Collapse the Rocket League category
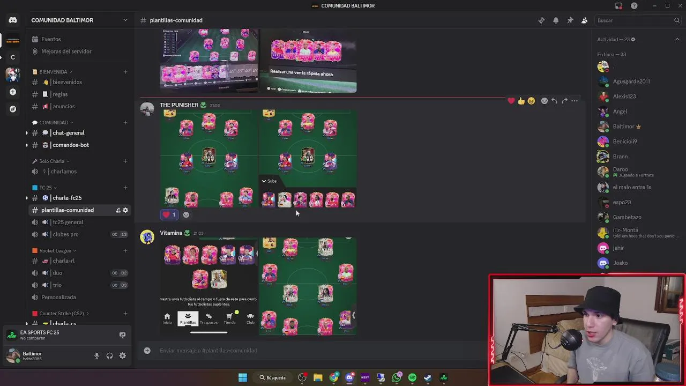This screenshot has height=386, width=686. pos(54,251)
